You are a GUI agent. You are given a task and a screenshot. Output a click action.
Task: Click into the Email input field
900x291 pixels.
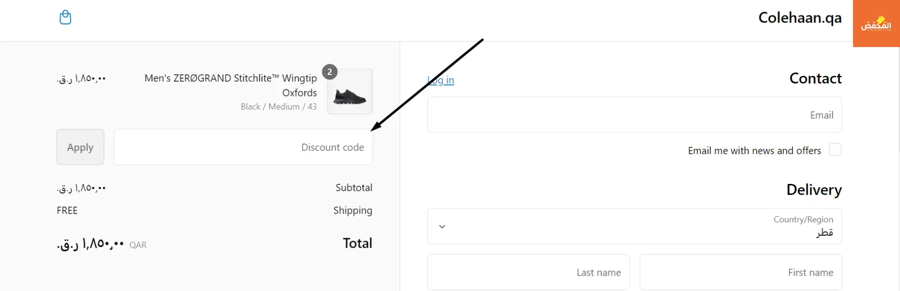point(634,115)
